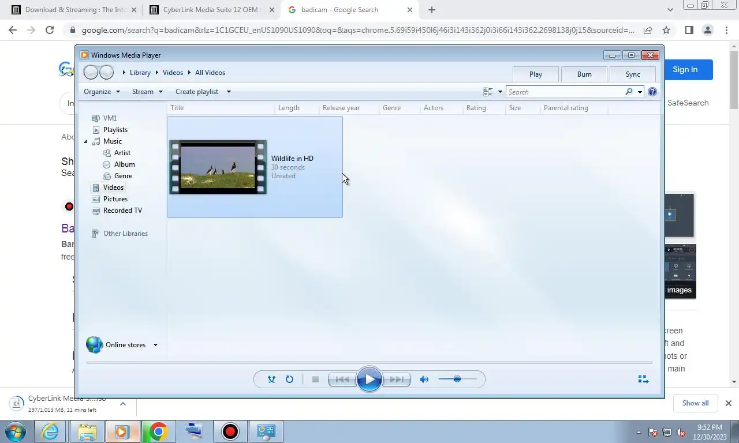Select Music in the navigation pane
The width and height of the screenshot is (739, 443).
(x=113, y=141)
